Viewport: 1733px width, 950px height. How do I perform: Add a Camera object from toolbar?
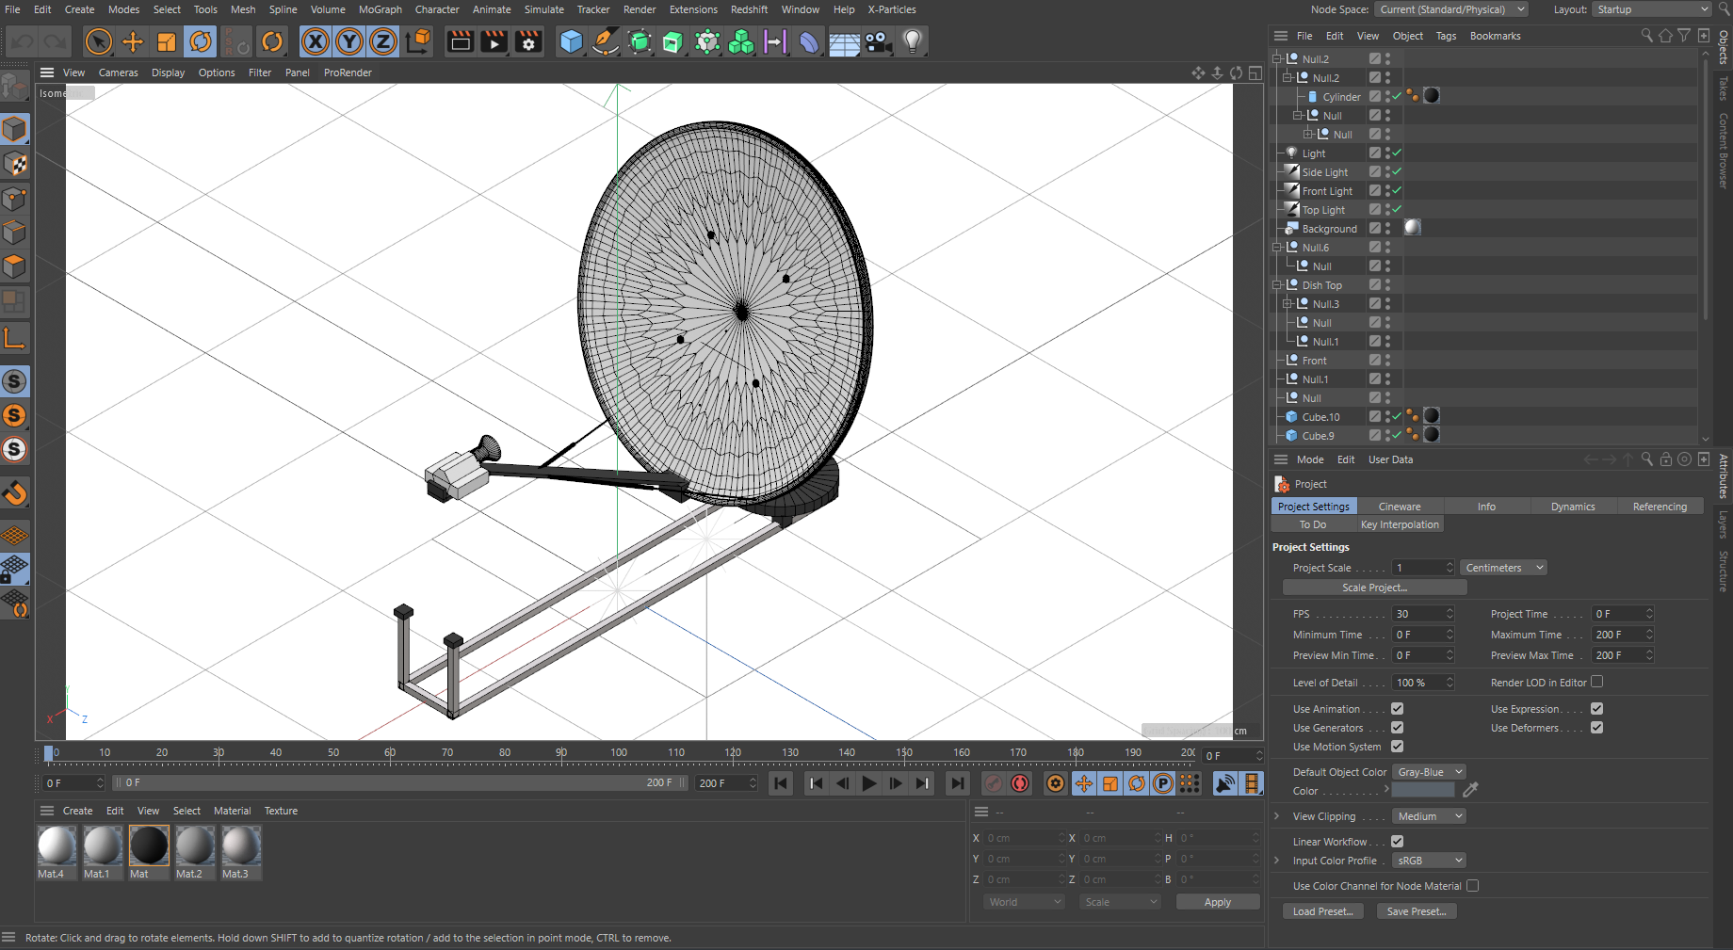click(x=878, y=41)
